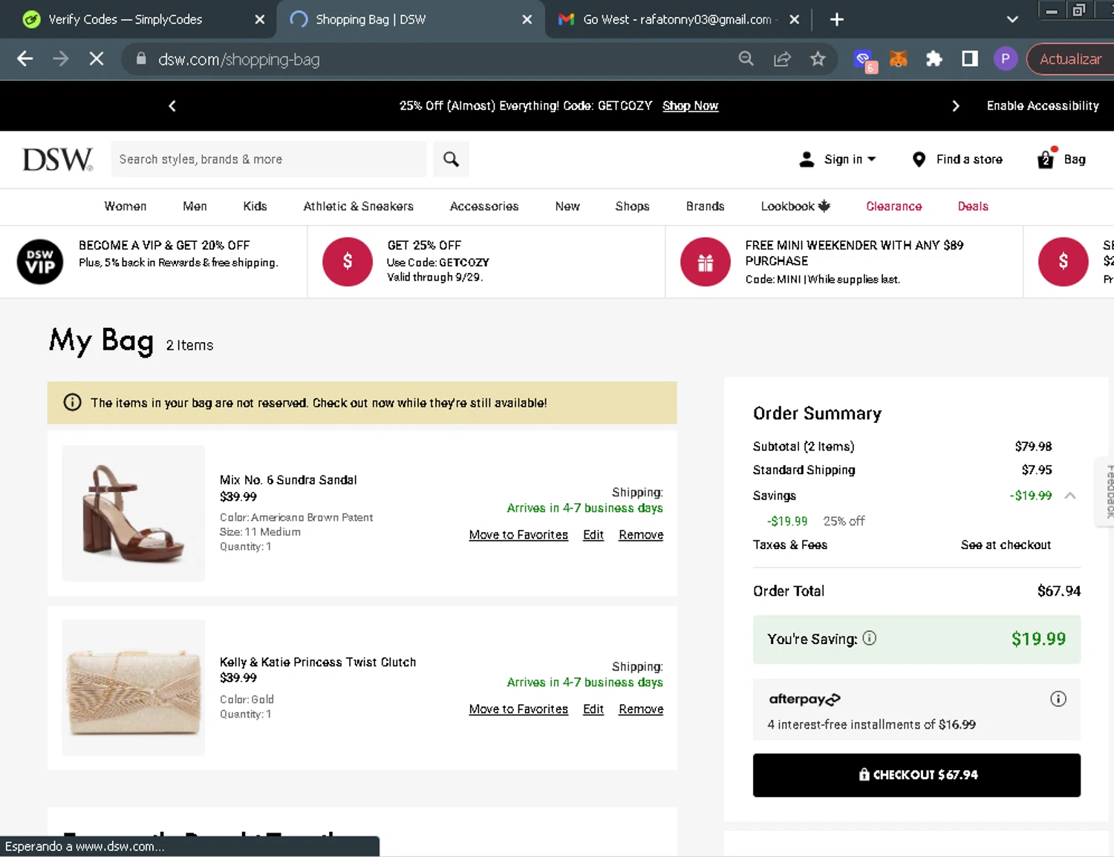
Task: Click the free Mini Weekender gift icon
Action: tap(706, 262)
